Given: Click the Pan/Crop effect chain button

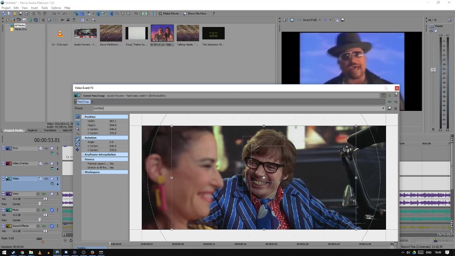Looking at the screenshot, I should 83,102.
